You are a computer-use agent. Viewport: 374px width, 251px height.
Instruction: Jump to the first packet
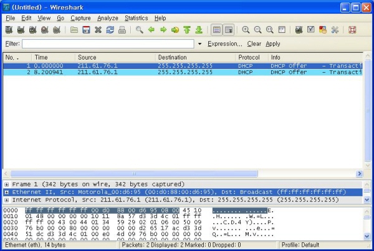pos(187,30)
